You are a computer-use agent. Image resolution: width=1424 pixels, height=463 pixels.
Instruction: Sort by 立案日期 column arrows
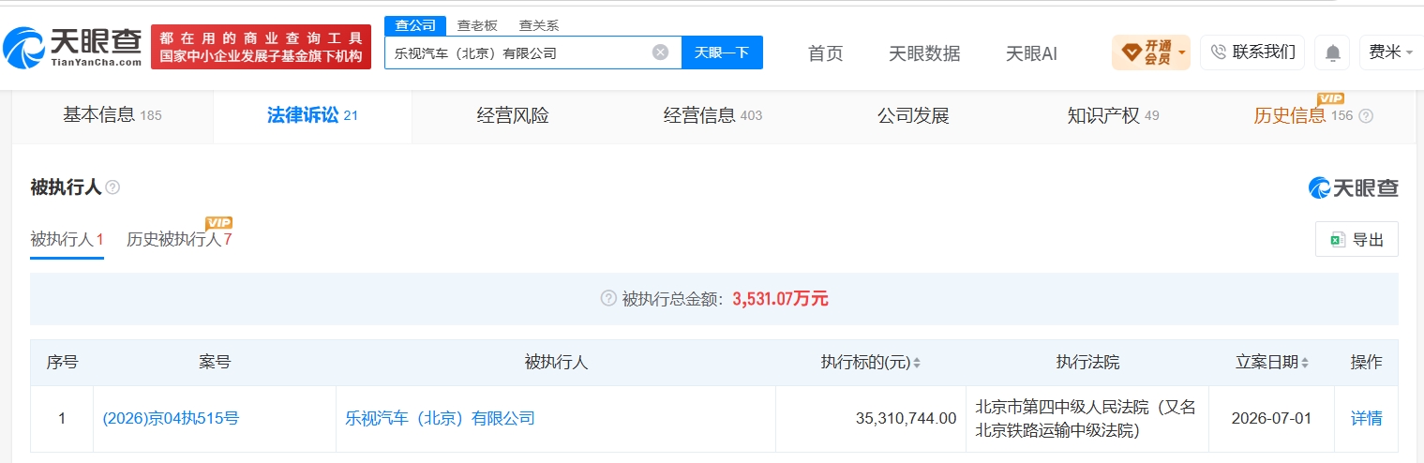(x=1305, y=363)
